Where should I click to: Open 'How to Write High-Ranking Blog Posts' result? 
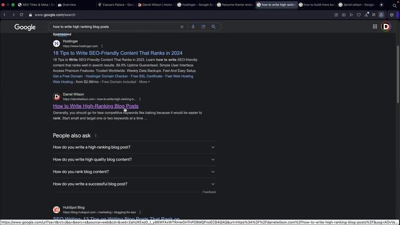pyautogui.click(x=96, y=106)
